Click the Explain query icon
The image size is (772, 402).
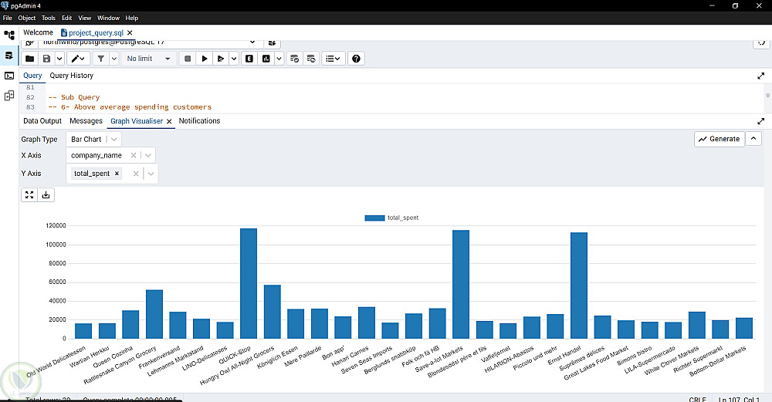249,59
